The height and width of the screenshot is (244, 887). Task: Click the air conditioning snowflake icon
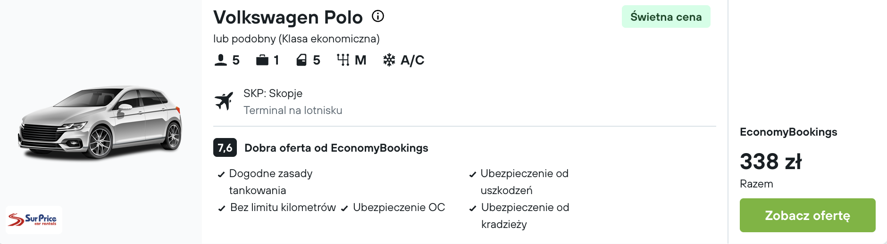pyautogui.click(x=389, y=60)
